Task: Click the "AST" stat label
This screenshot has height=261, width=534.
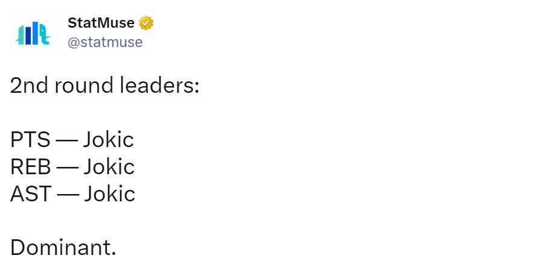Action: click(x=31, y=193)
